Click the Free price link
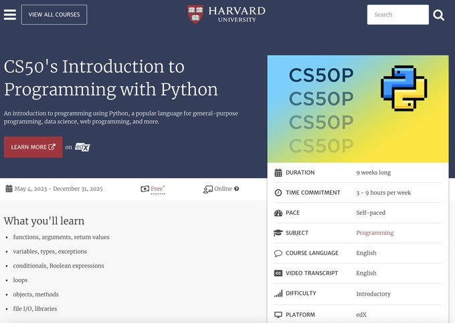The width and height of the screenshot is (455, 323). (x=157, y=189)
